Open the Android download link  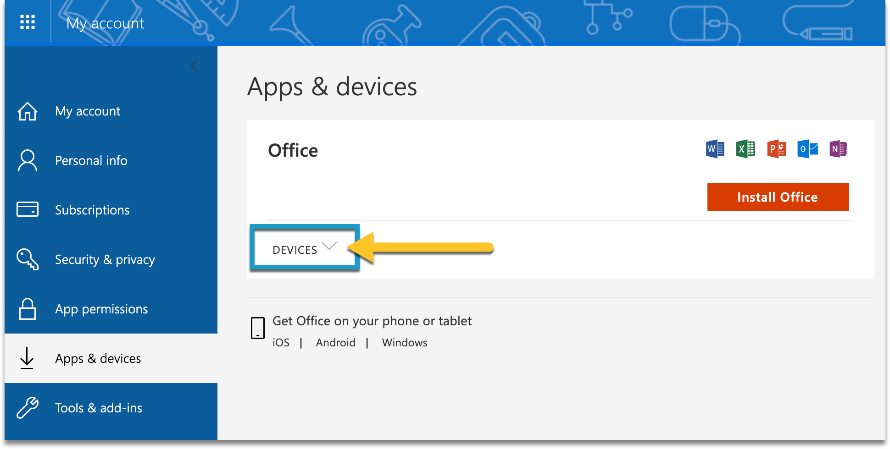[335, 343]
